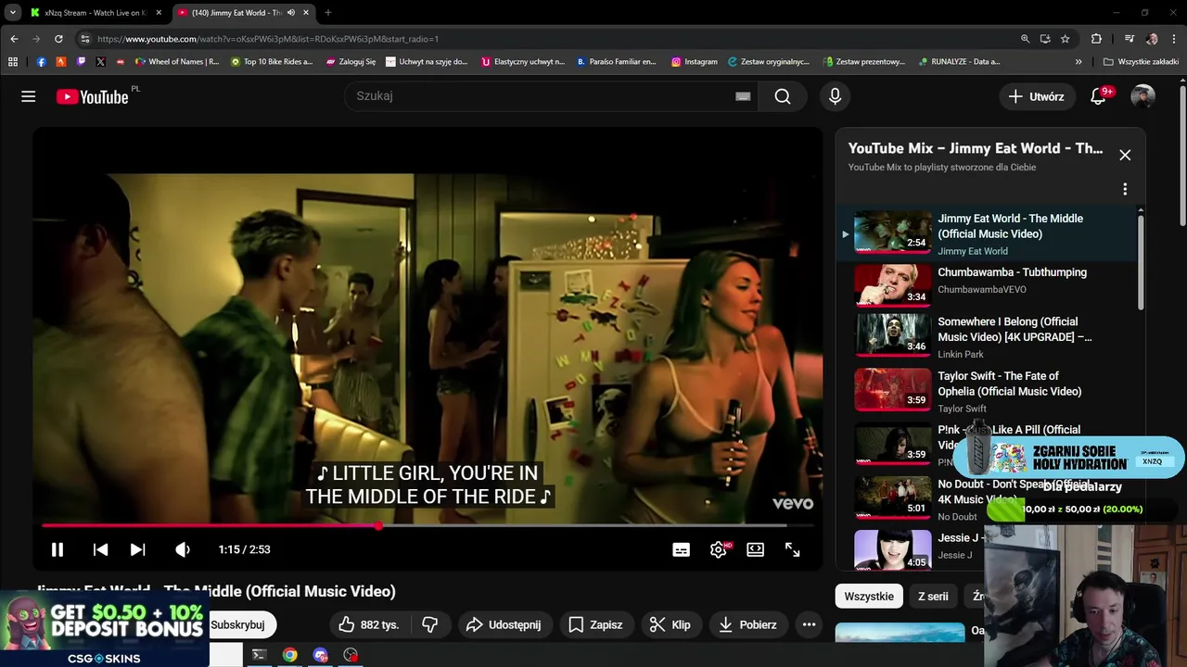The image size is (1187, 667).
Task: Switch to theater mode
Action: 755,549
